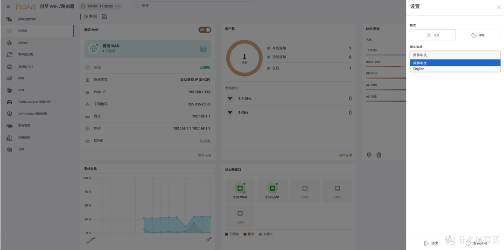This screenshot has width=504, height=250.
Task: Click 前往设置 link in DDNS row
Action: pos(205,141)
